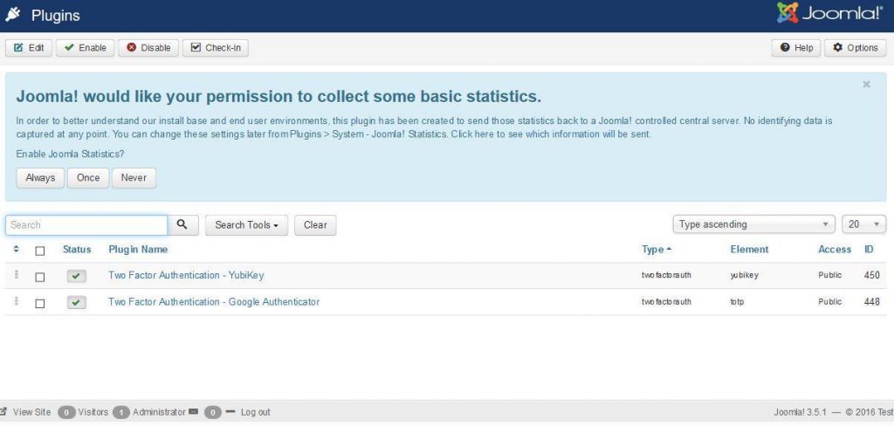Open the Options gear button

[855, 48]
